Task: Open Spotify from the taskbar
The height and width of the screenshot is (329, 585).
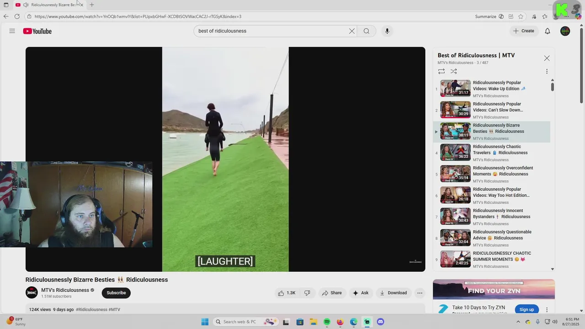Action: click(x=327, y=322)
